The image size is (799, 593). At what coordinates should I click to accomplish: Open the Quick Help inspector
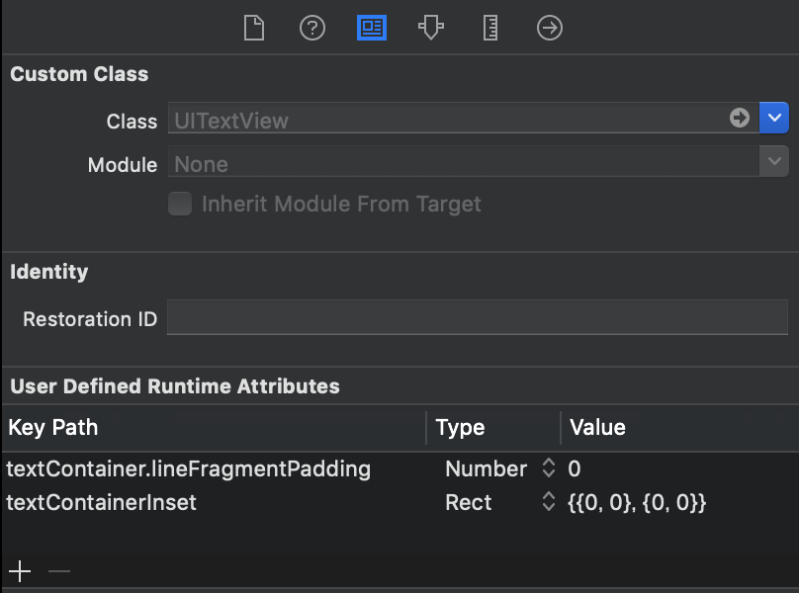tap(312, 28)
